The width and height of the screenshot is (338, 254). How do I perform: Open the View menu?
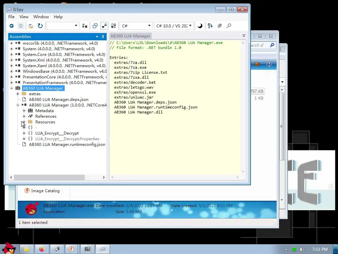pyautogui.click(x=24, y=17)
